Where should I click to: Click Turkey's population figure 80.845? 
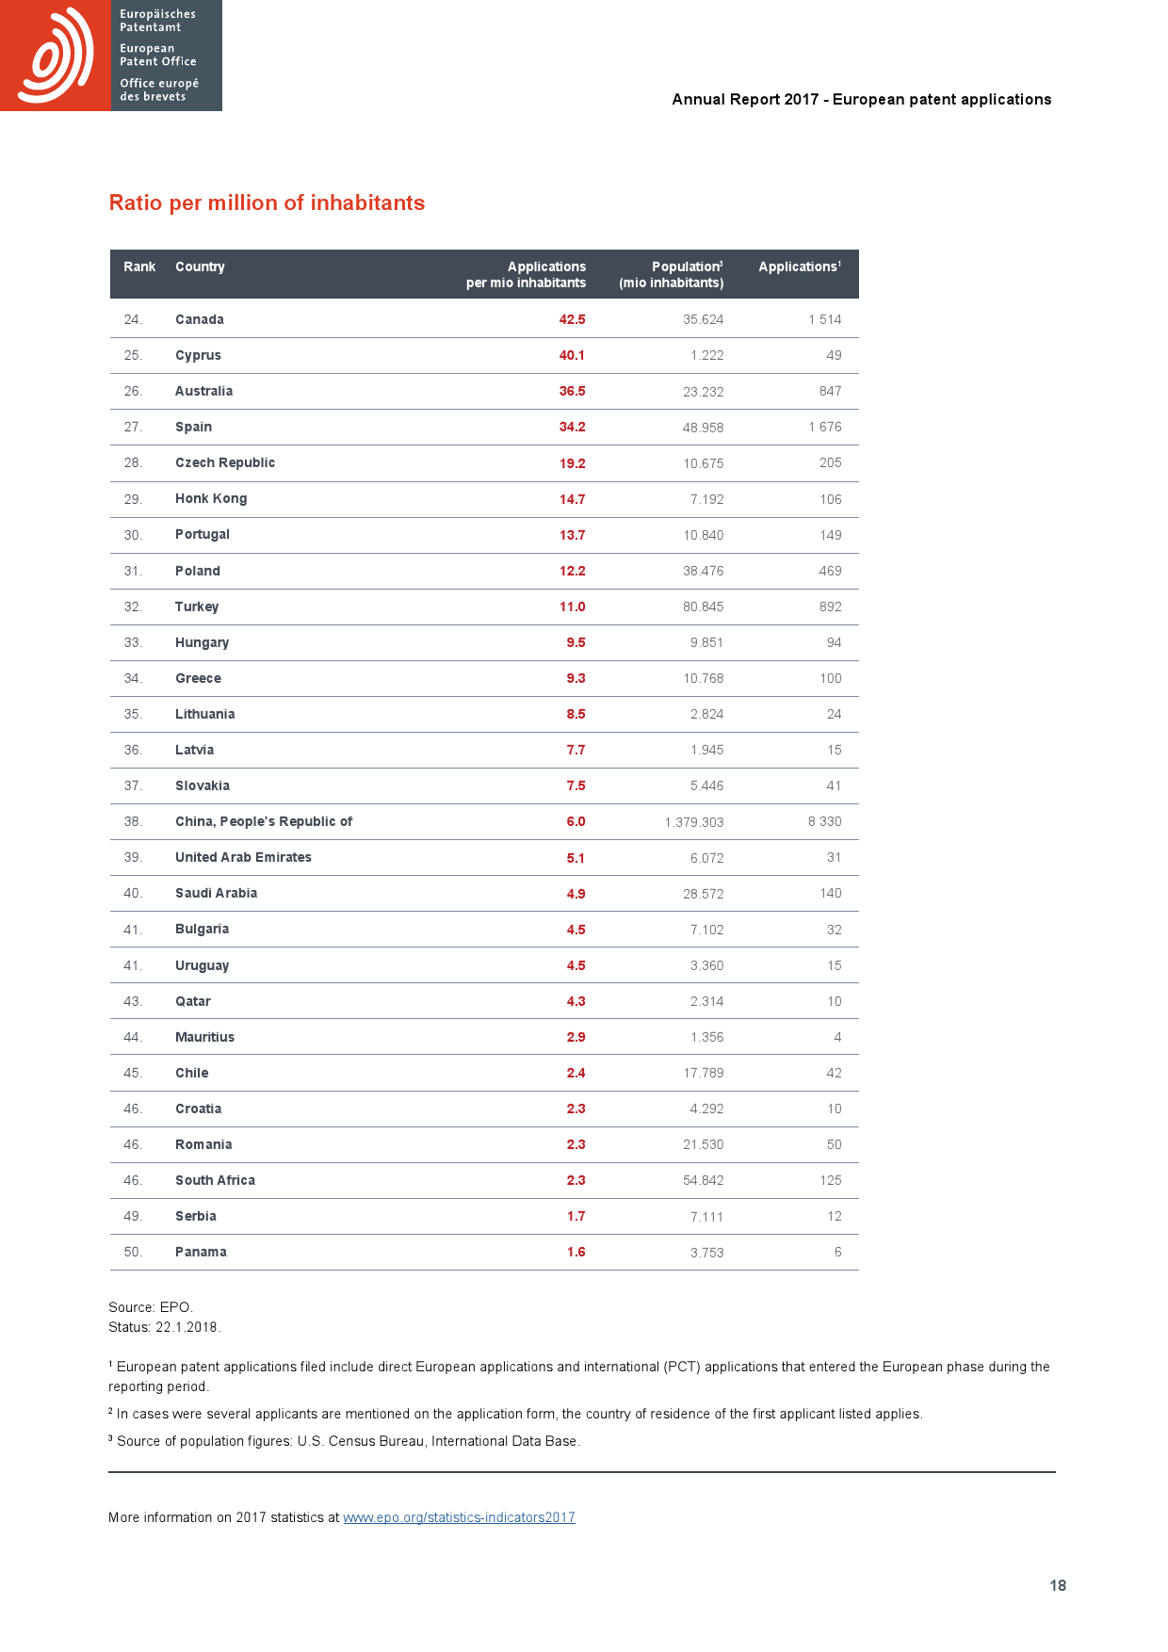pos(703,607)
